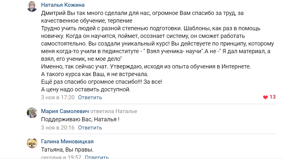Reply to Галина Миновицкая's comment via Ответить
The width and height of the screenshot is (284, 163).
pos(97,158)
